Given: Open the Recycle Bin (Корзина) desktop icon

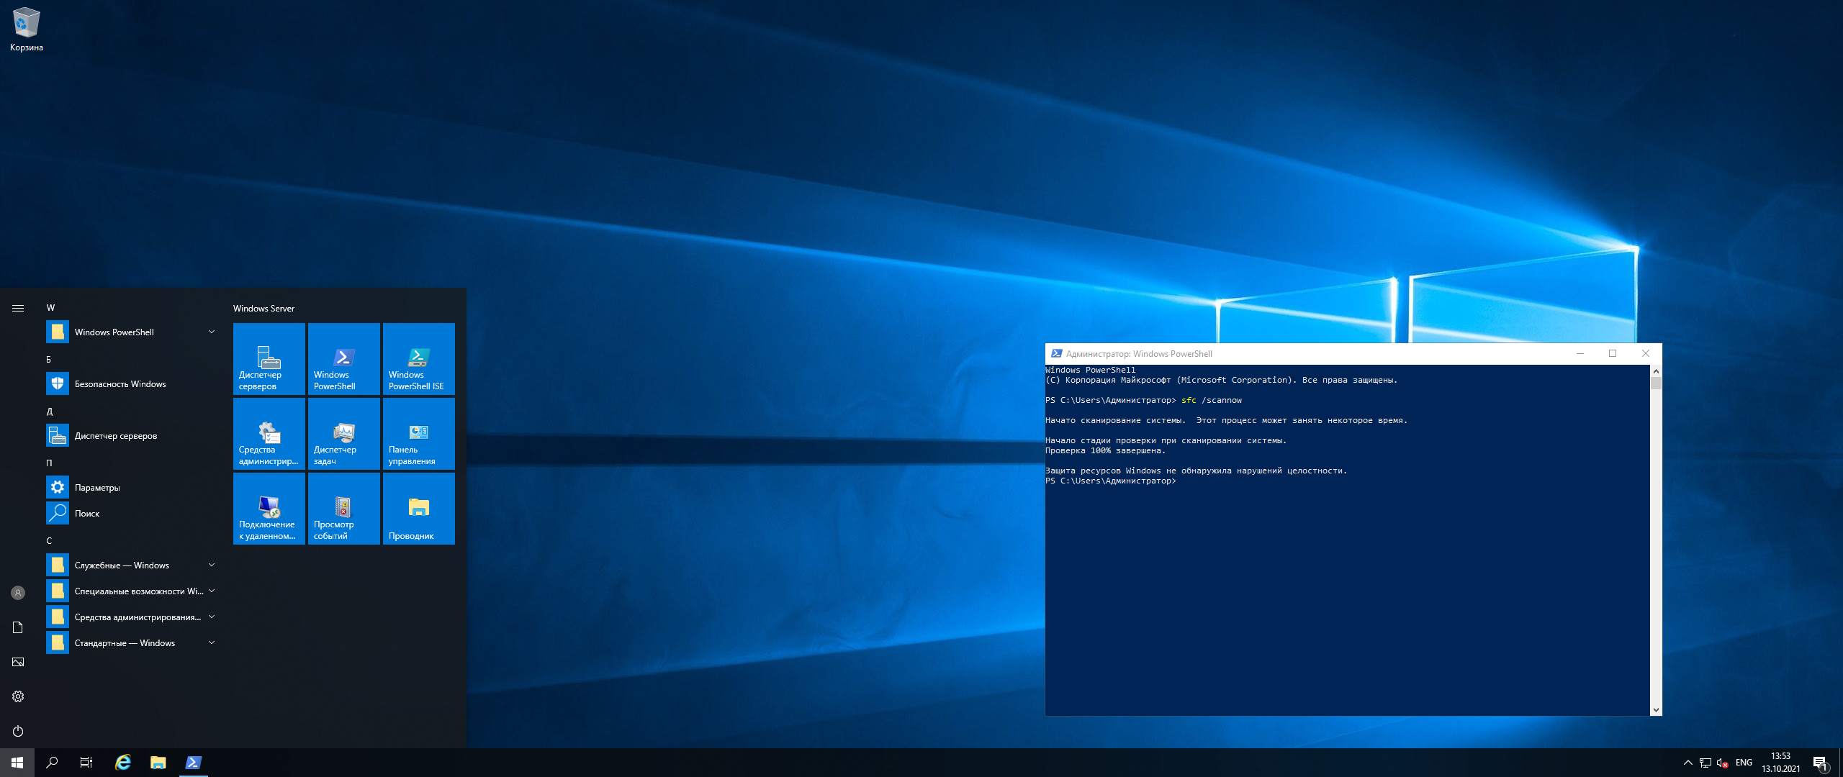Looking at the screenshot, I should pyautogui.click(x=26, y=29).
